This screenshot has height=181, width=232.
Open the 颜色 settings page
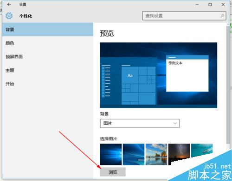click(x=48, y=43)
